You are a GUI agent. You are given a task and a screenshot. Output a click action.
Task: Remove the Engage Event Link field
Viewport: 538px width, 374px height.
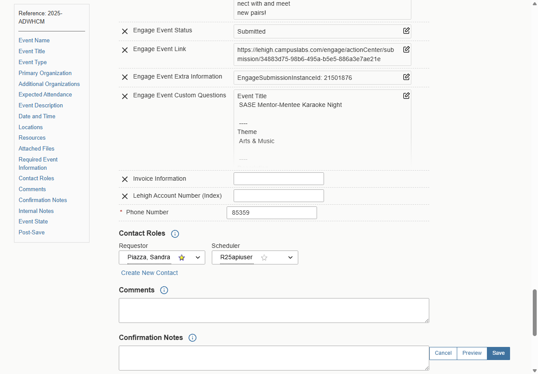click(124, 50)
